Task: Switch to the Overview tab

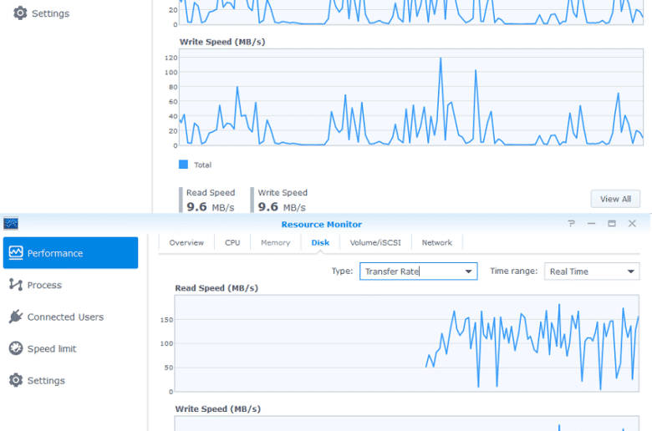Action: 186,243
